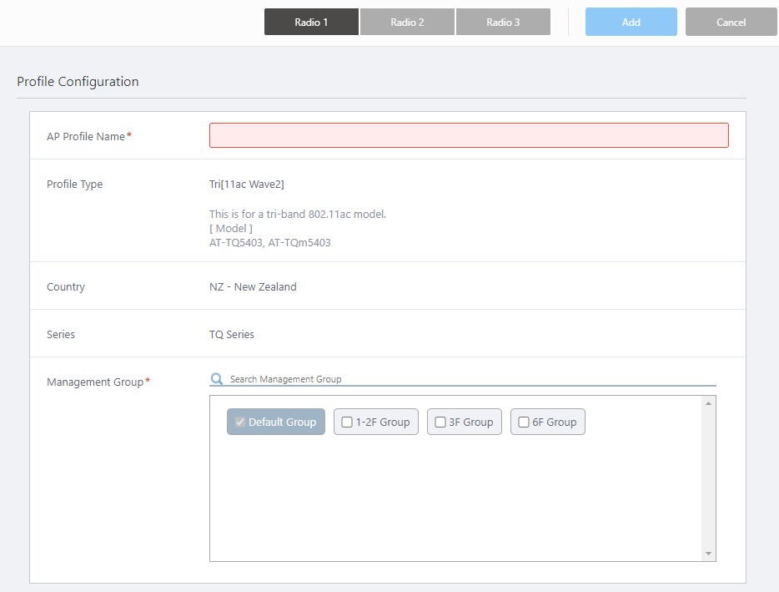Viewport: 779px width, 592px height.
Task: Toggle the Default Group checkbox
Action: [240, 422]
